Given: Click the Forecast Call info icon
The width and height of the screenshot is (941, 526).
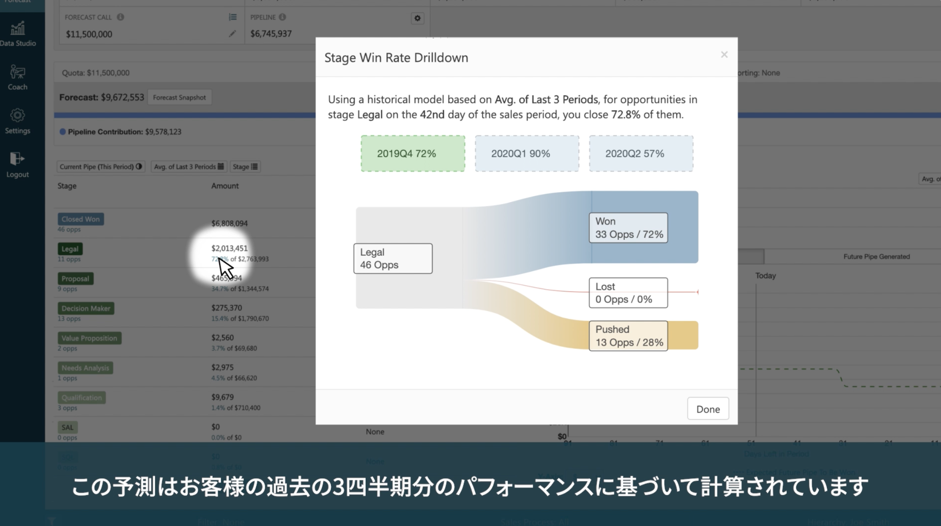Looking at the screenshot, I should coord(120,17).
